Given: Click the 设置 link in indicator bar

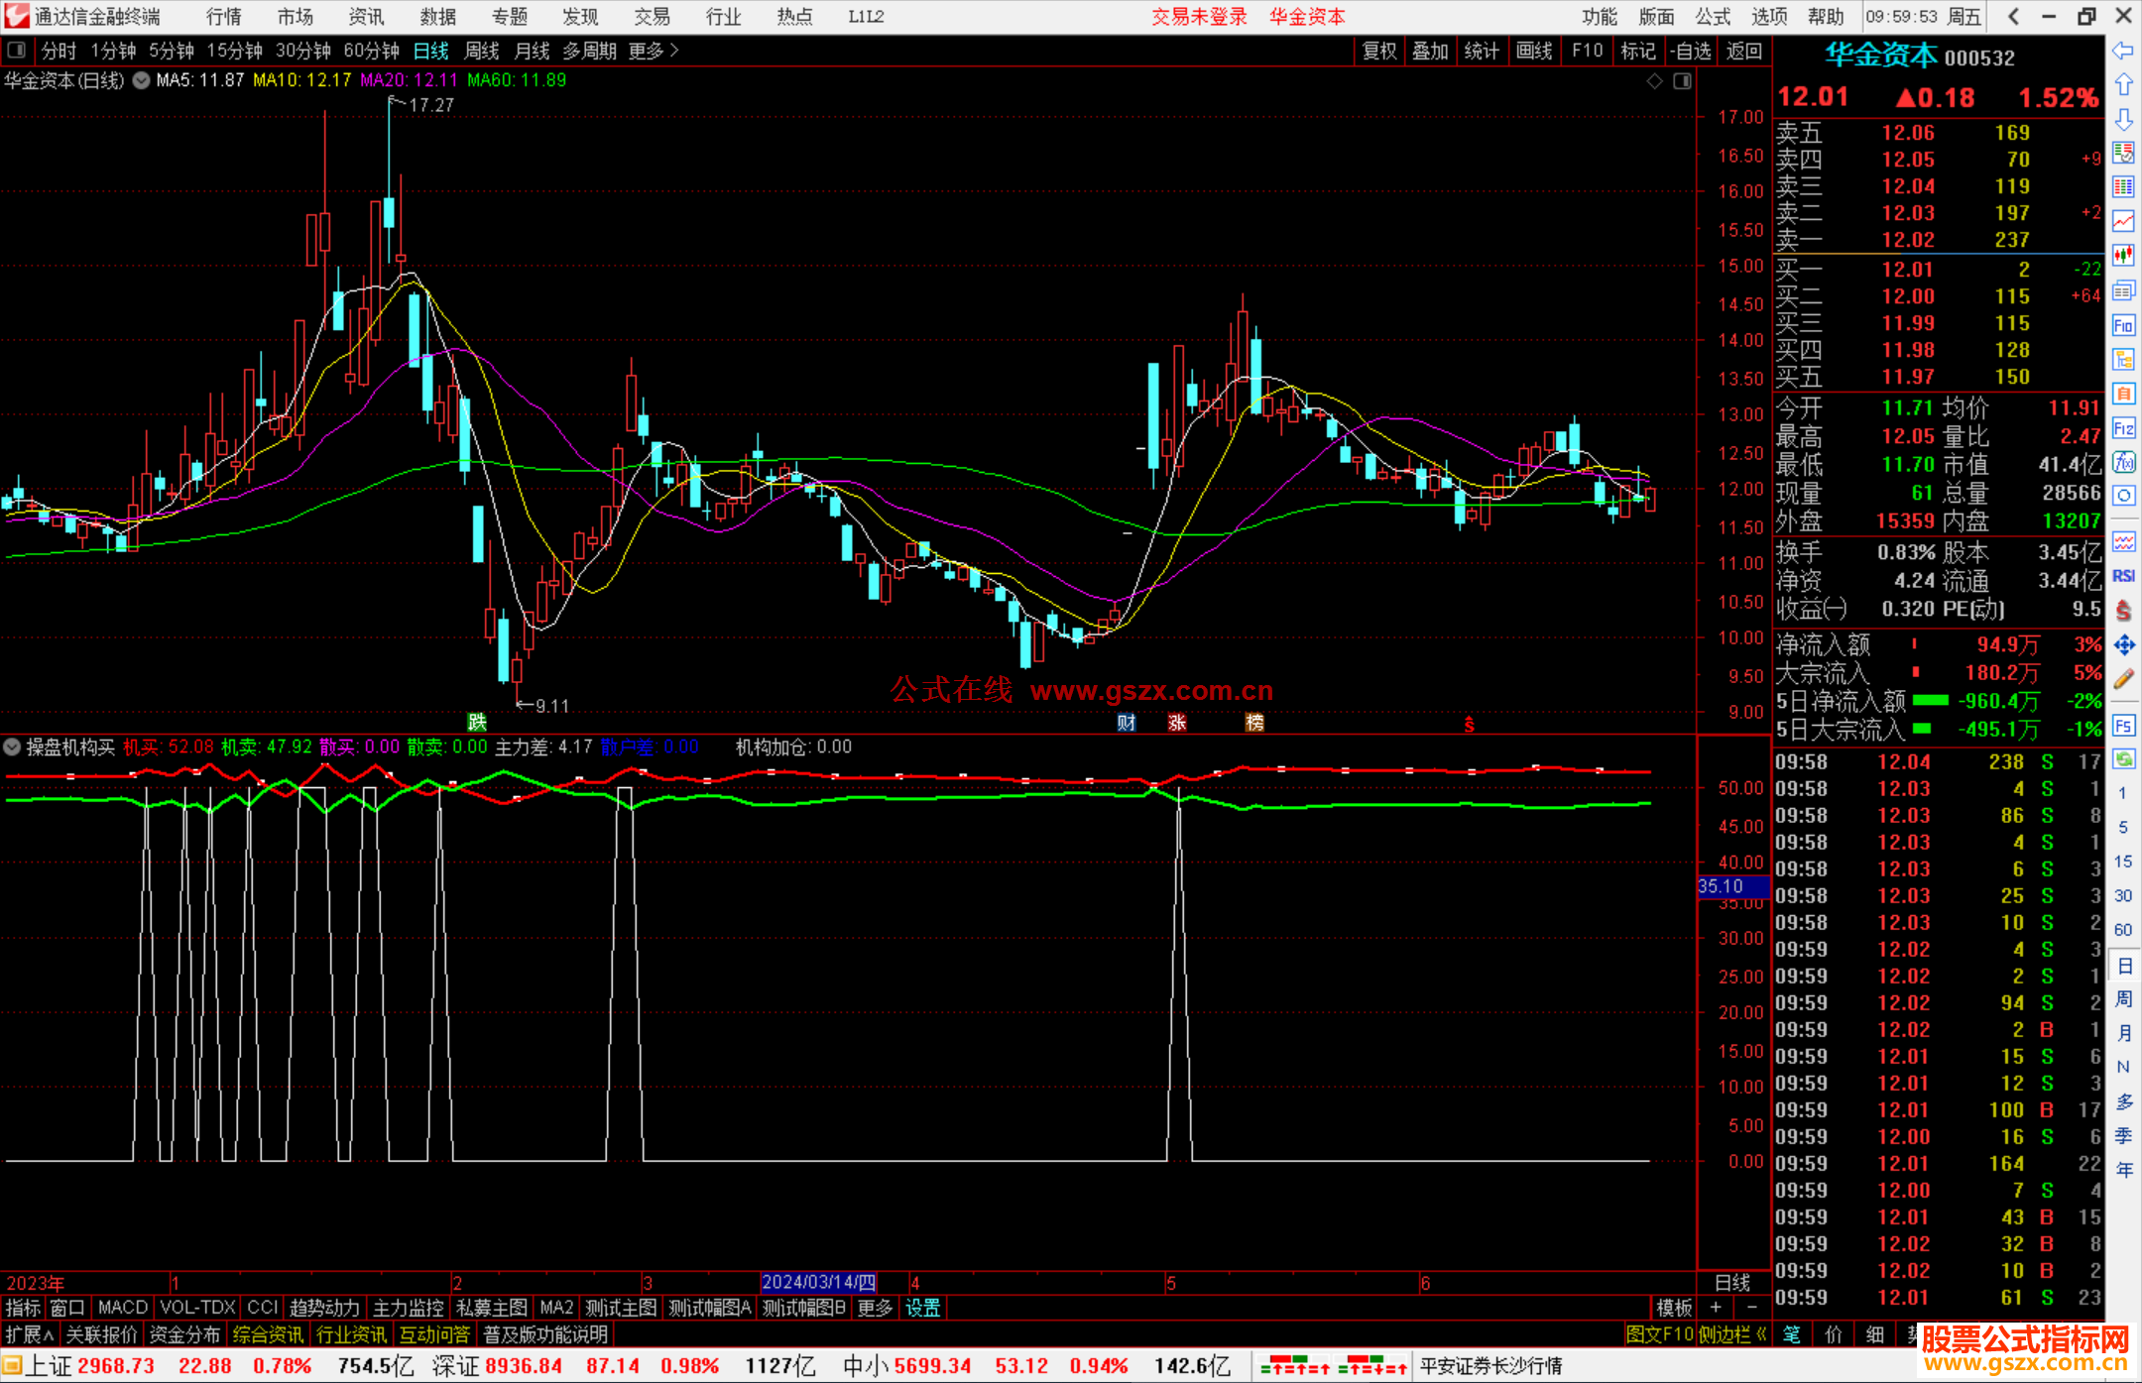Looking at the screenshot, I should 922,1308.
